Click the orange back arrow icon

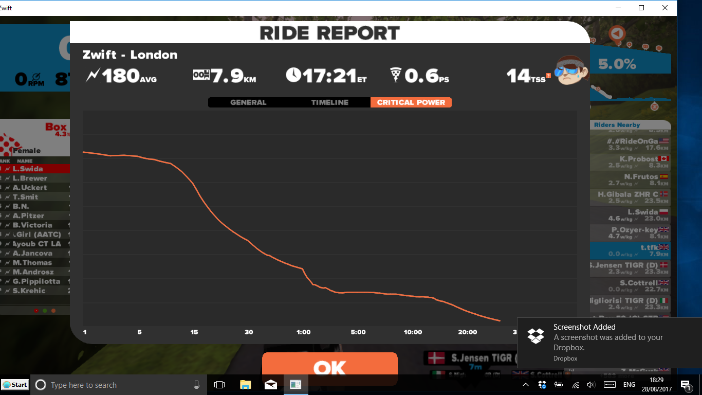coord(617,34)
